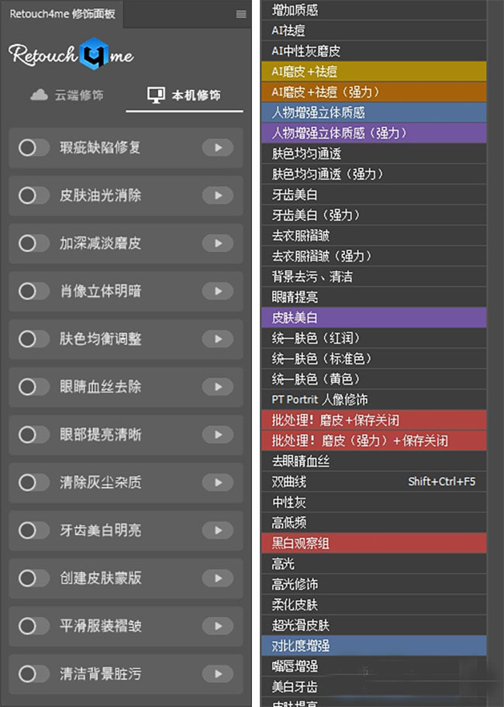Select the purple 皮肤美白 action

click(374, 318)
